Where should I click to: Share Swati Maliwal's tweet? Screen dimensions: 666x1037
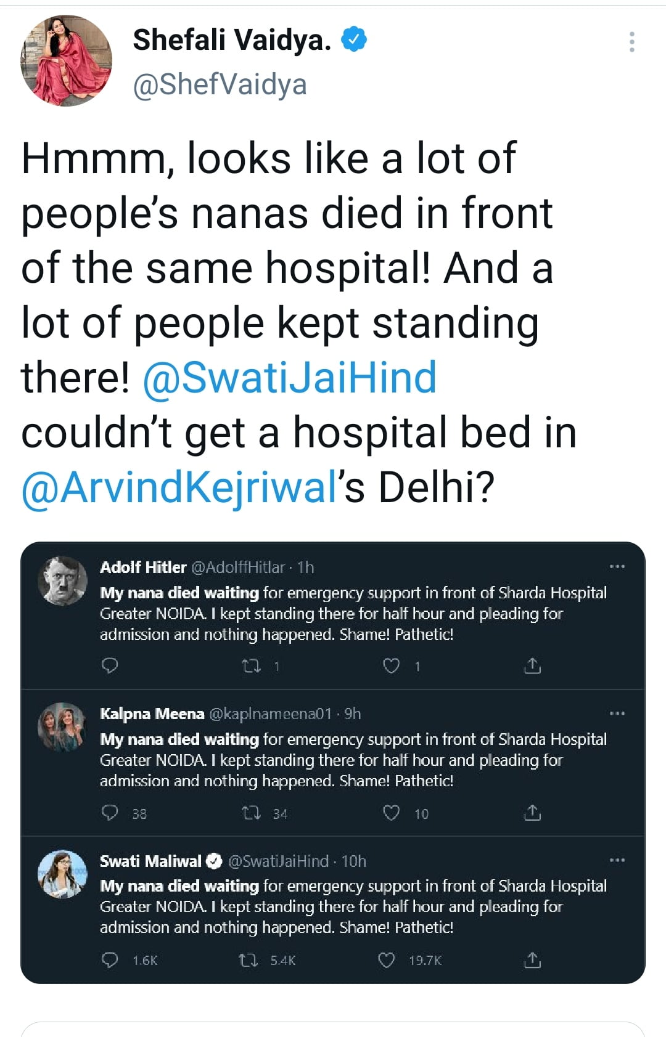tap(532, 960)
